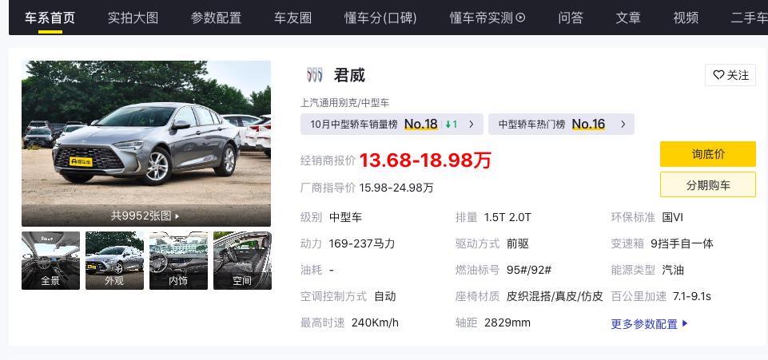Click the 分期购车 button

click(708, 185)
